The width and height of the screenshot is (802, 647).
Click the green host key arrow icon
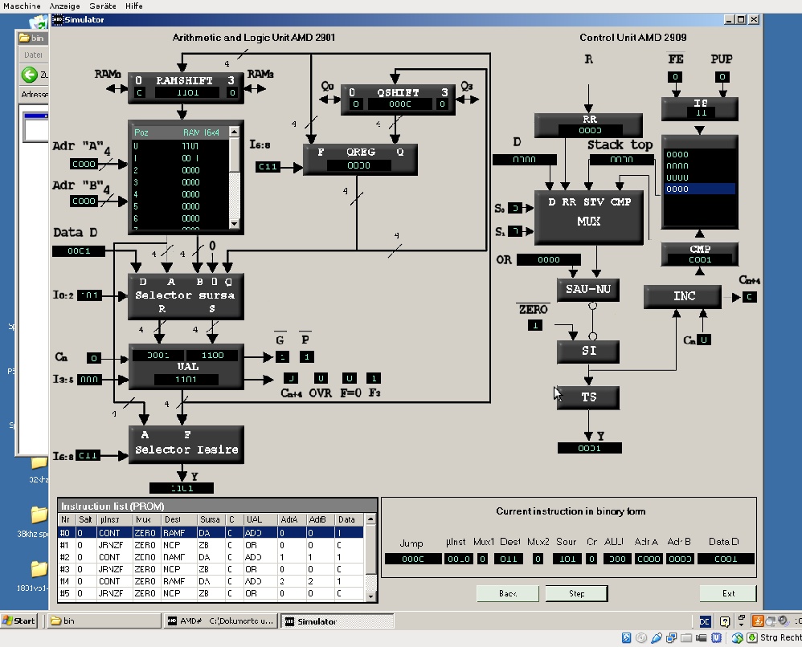(x=752, y=638)
